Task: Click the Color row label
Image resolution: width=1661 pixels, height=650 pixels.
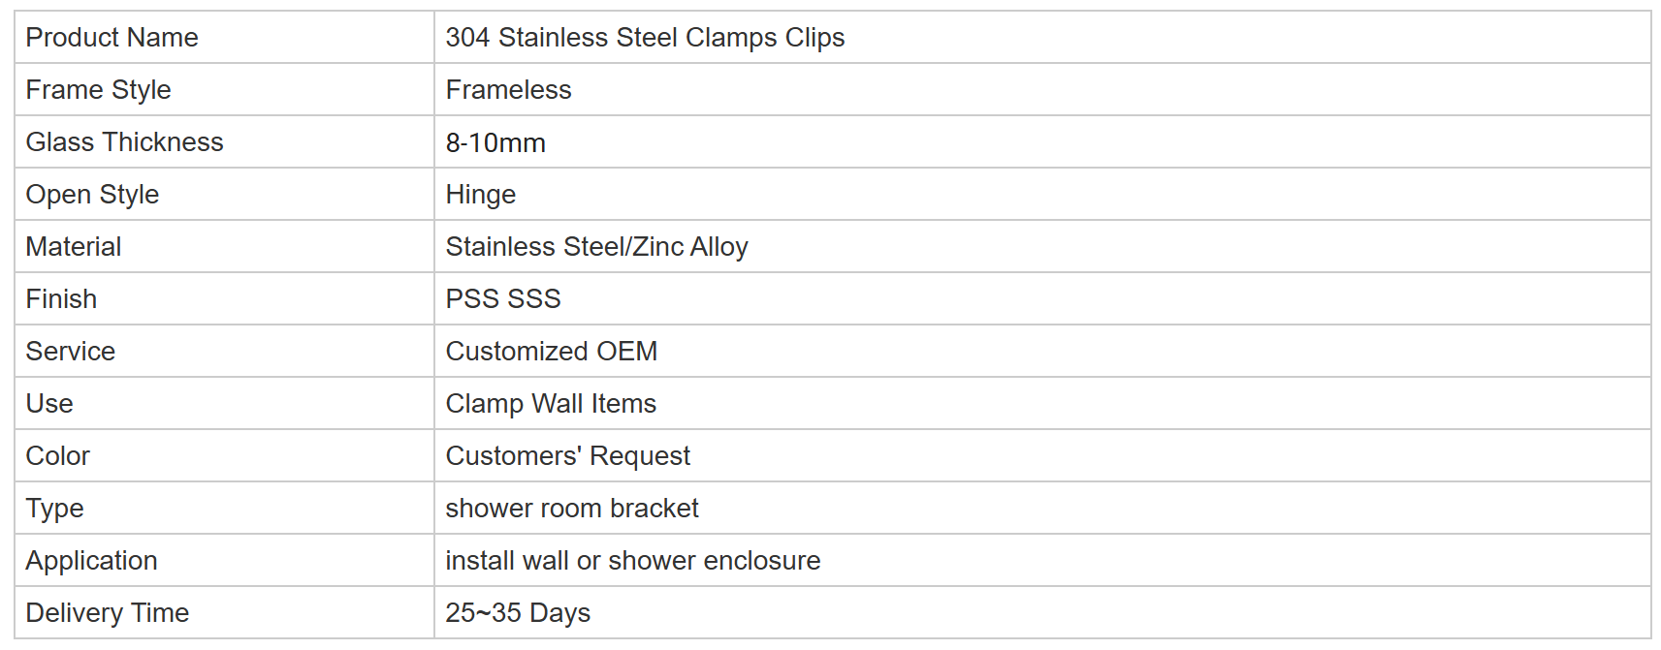Action: pos(58,456)
